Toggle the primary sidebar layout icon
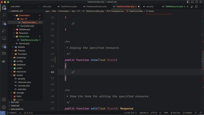 [x=188, y=2]
